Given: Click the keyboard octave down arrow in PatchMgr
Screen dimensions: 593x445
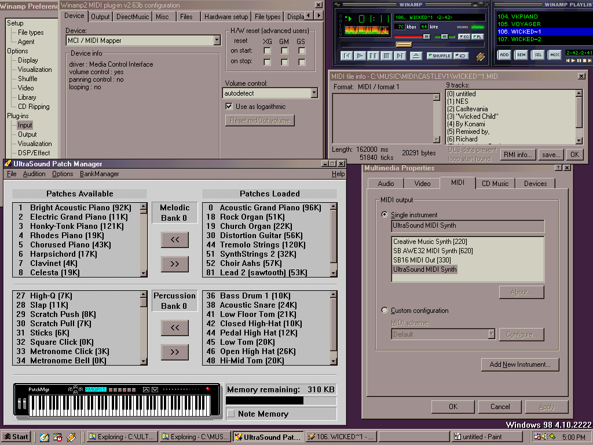Looking at the screenshot, I should point(155,389).
